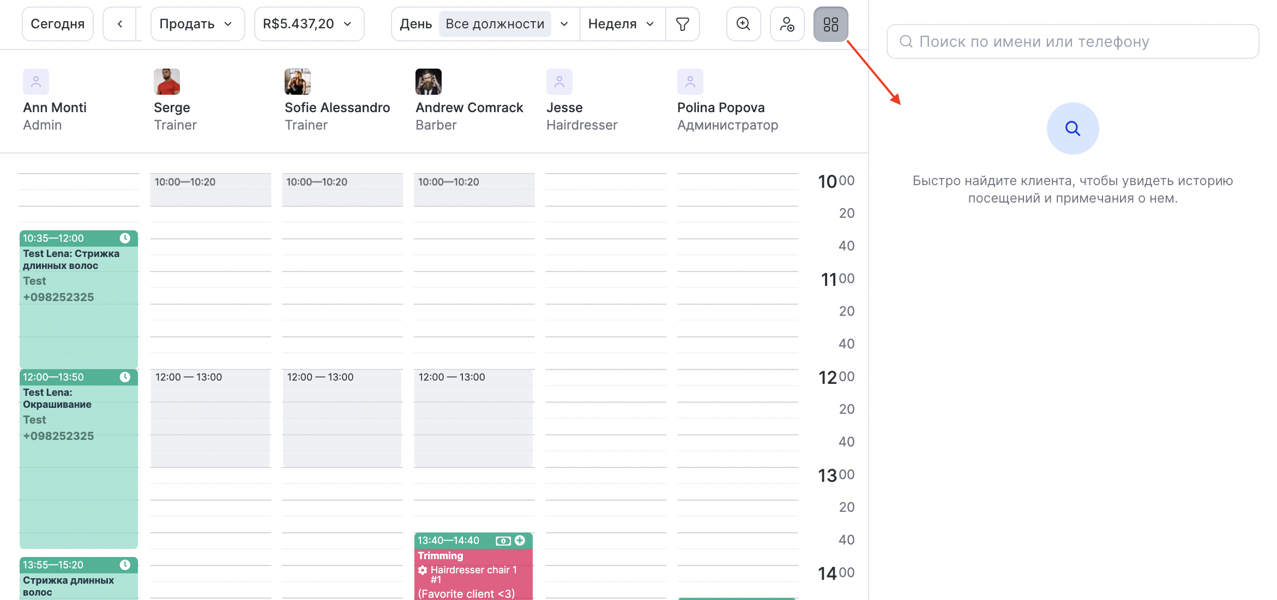Open the filter funnel icon

(682, 24)
